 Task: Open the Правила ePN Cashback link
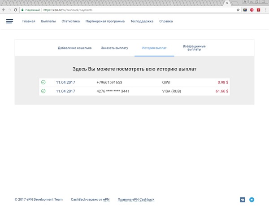click(x=135, y=199)
